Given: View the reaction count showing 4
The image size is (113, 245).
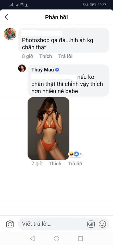Looking at the screenshot, I should pos(76,154).
